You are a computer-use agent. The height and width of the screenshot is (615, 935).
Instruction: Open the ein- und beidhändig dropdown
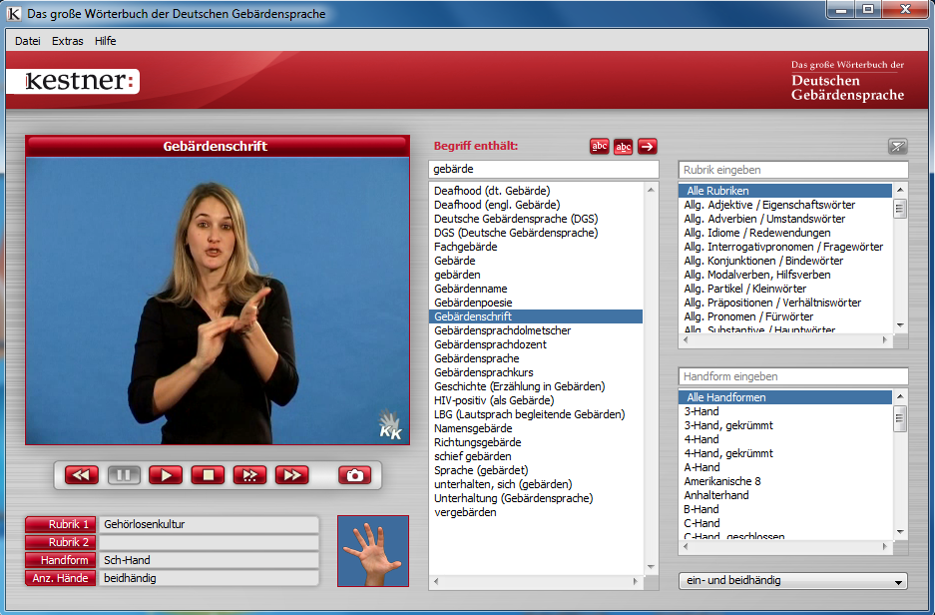click(x=793, y=580)
